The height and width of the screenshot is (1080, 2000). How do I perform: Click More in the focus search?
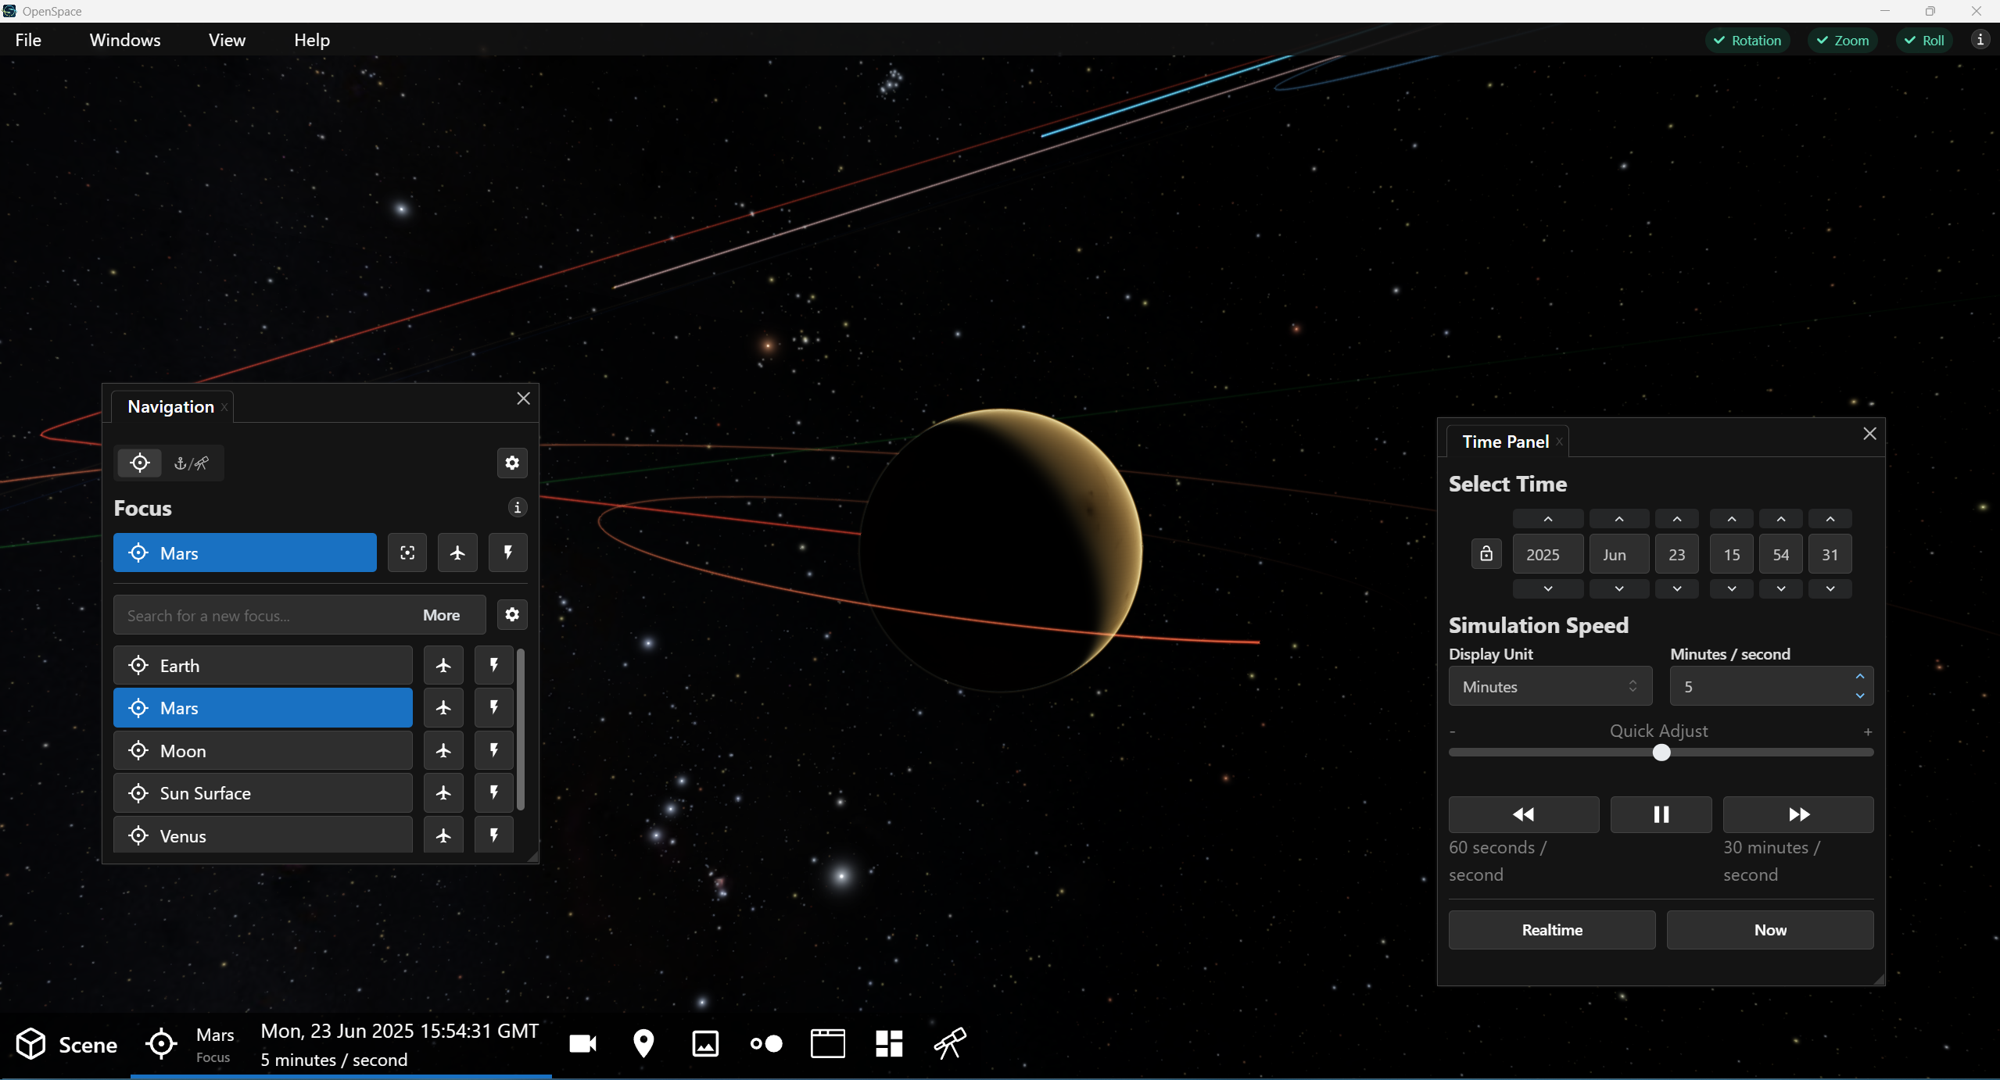441,615
